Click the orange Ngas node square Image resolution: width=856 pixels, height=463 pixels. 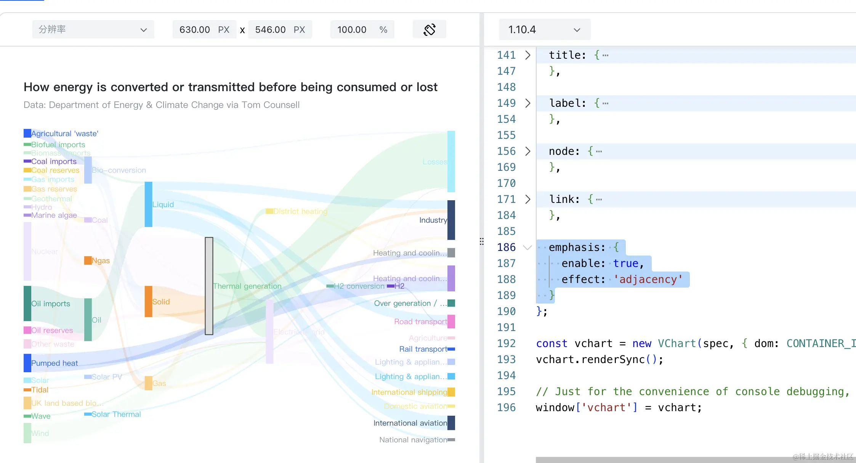(x=88, y=260)
